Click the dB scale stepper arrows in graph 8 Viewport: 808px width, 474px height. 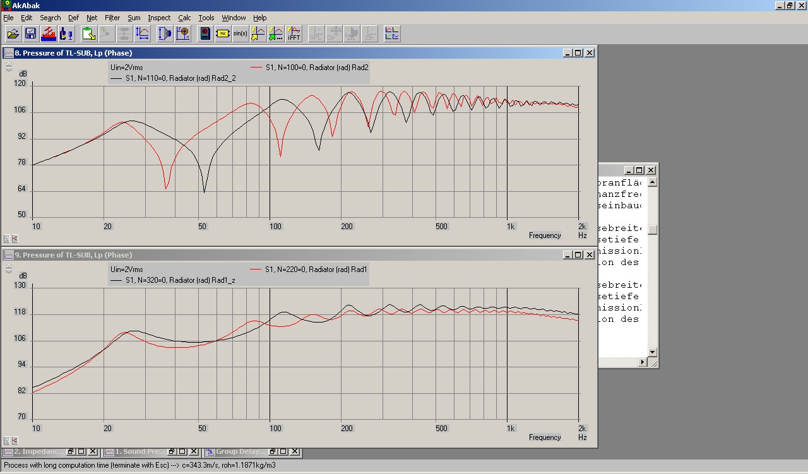[8, 66]
